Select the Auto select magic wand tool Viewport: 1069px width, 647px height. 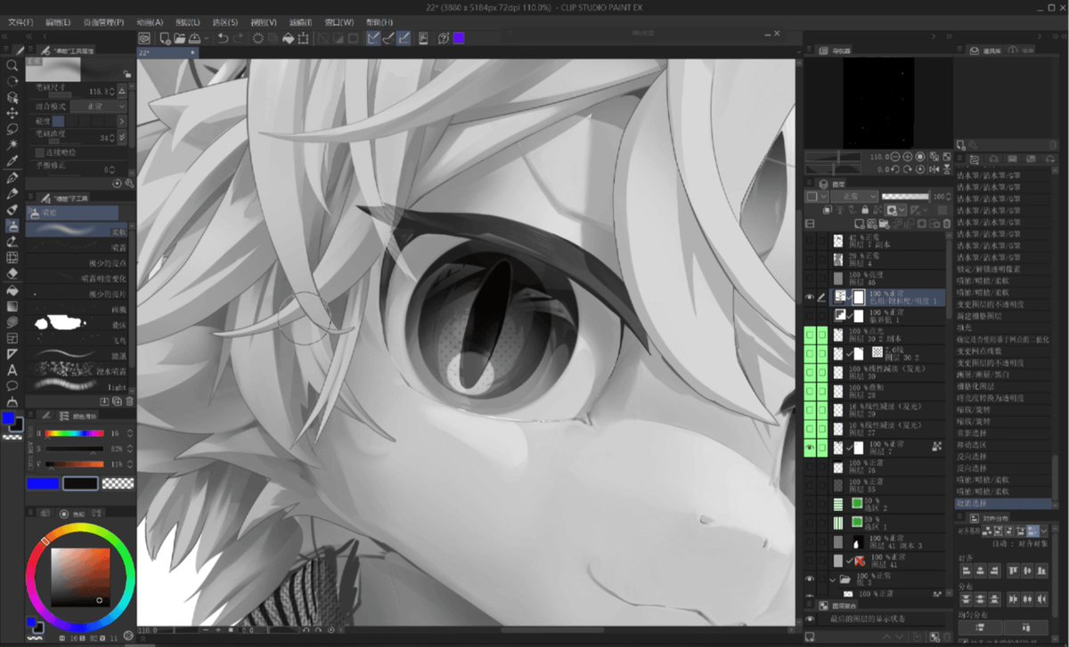[12, 145]
